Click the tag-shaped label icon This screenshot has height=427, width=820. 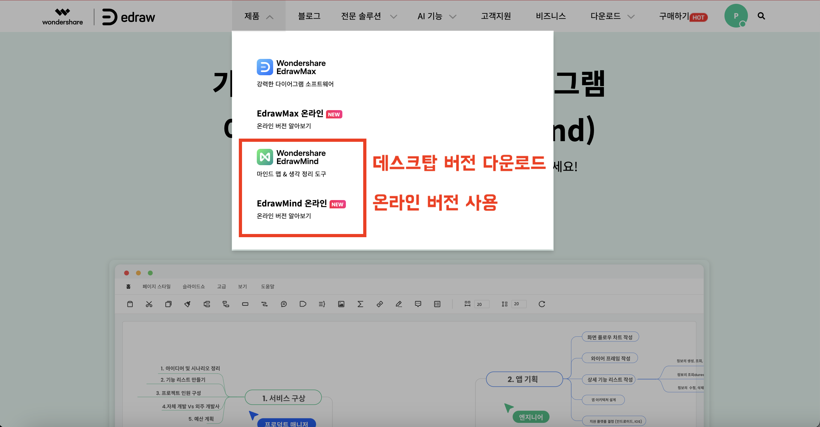click(x=303, y=304)
